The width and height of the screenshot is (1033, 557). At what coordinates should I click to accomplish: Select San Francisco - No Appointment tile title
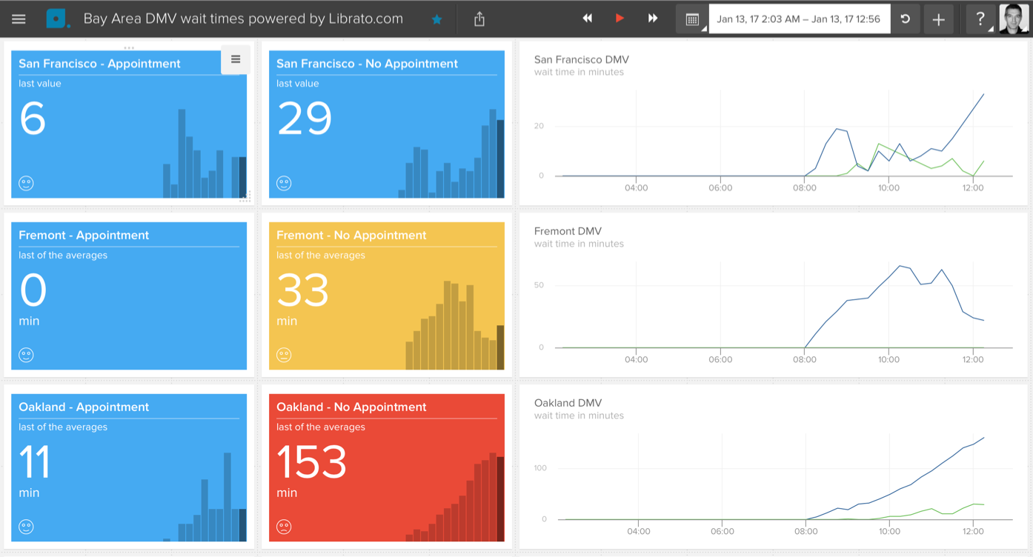(367, 64)
